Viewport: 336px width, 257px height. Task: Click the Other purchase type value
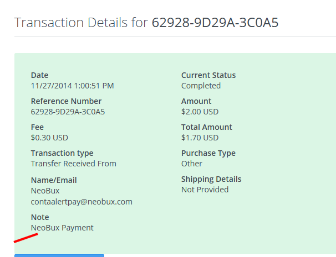(192, 164)
